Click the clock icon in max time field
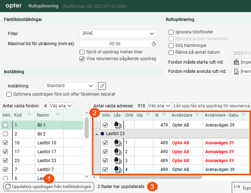 point(154,44)
